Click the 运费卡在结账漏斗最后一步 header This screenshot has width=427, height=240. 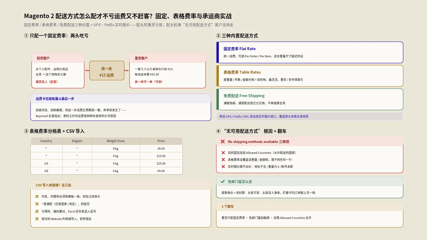pyautogui.click(x=121, y=99)
